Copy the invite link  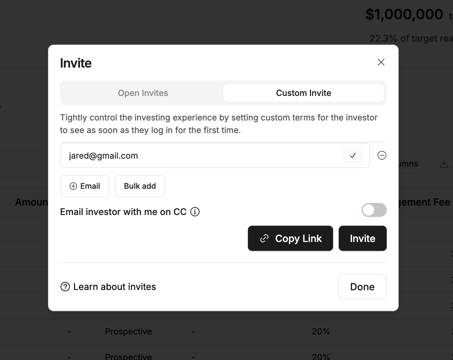point(290,238)
